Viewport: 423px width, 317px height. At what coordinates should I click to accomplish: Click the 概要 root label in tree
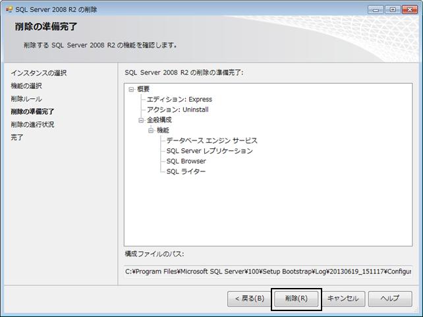(x=143, y=89)
